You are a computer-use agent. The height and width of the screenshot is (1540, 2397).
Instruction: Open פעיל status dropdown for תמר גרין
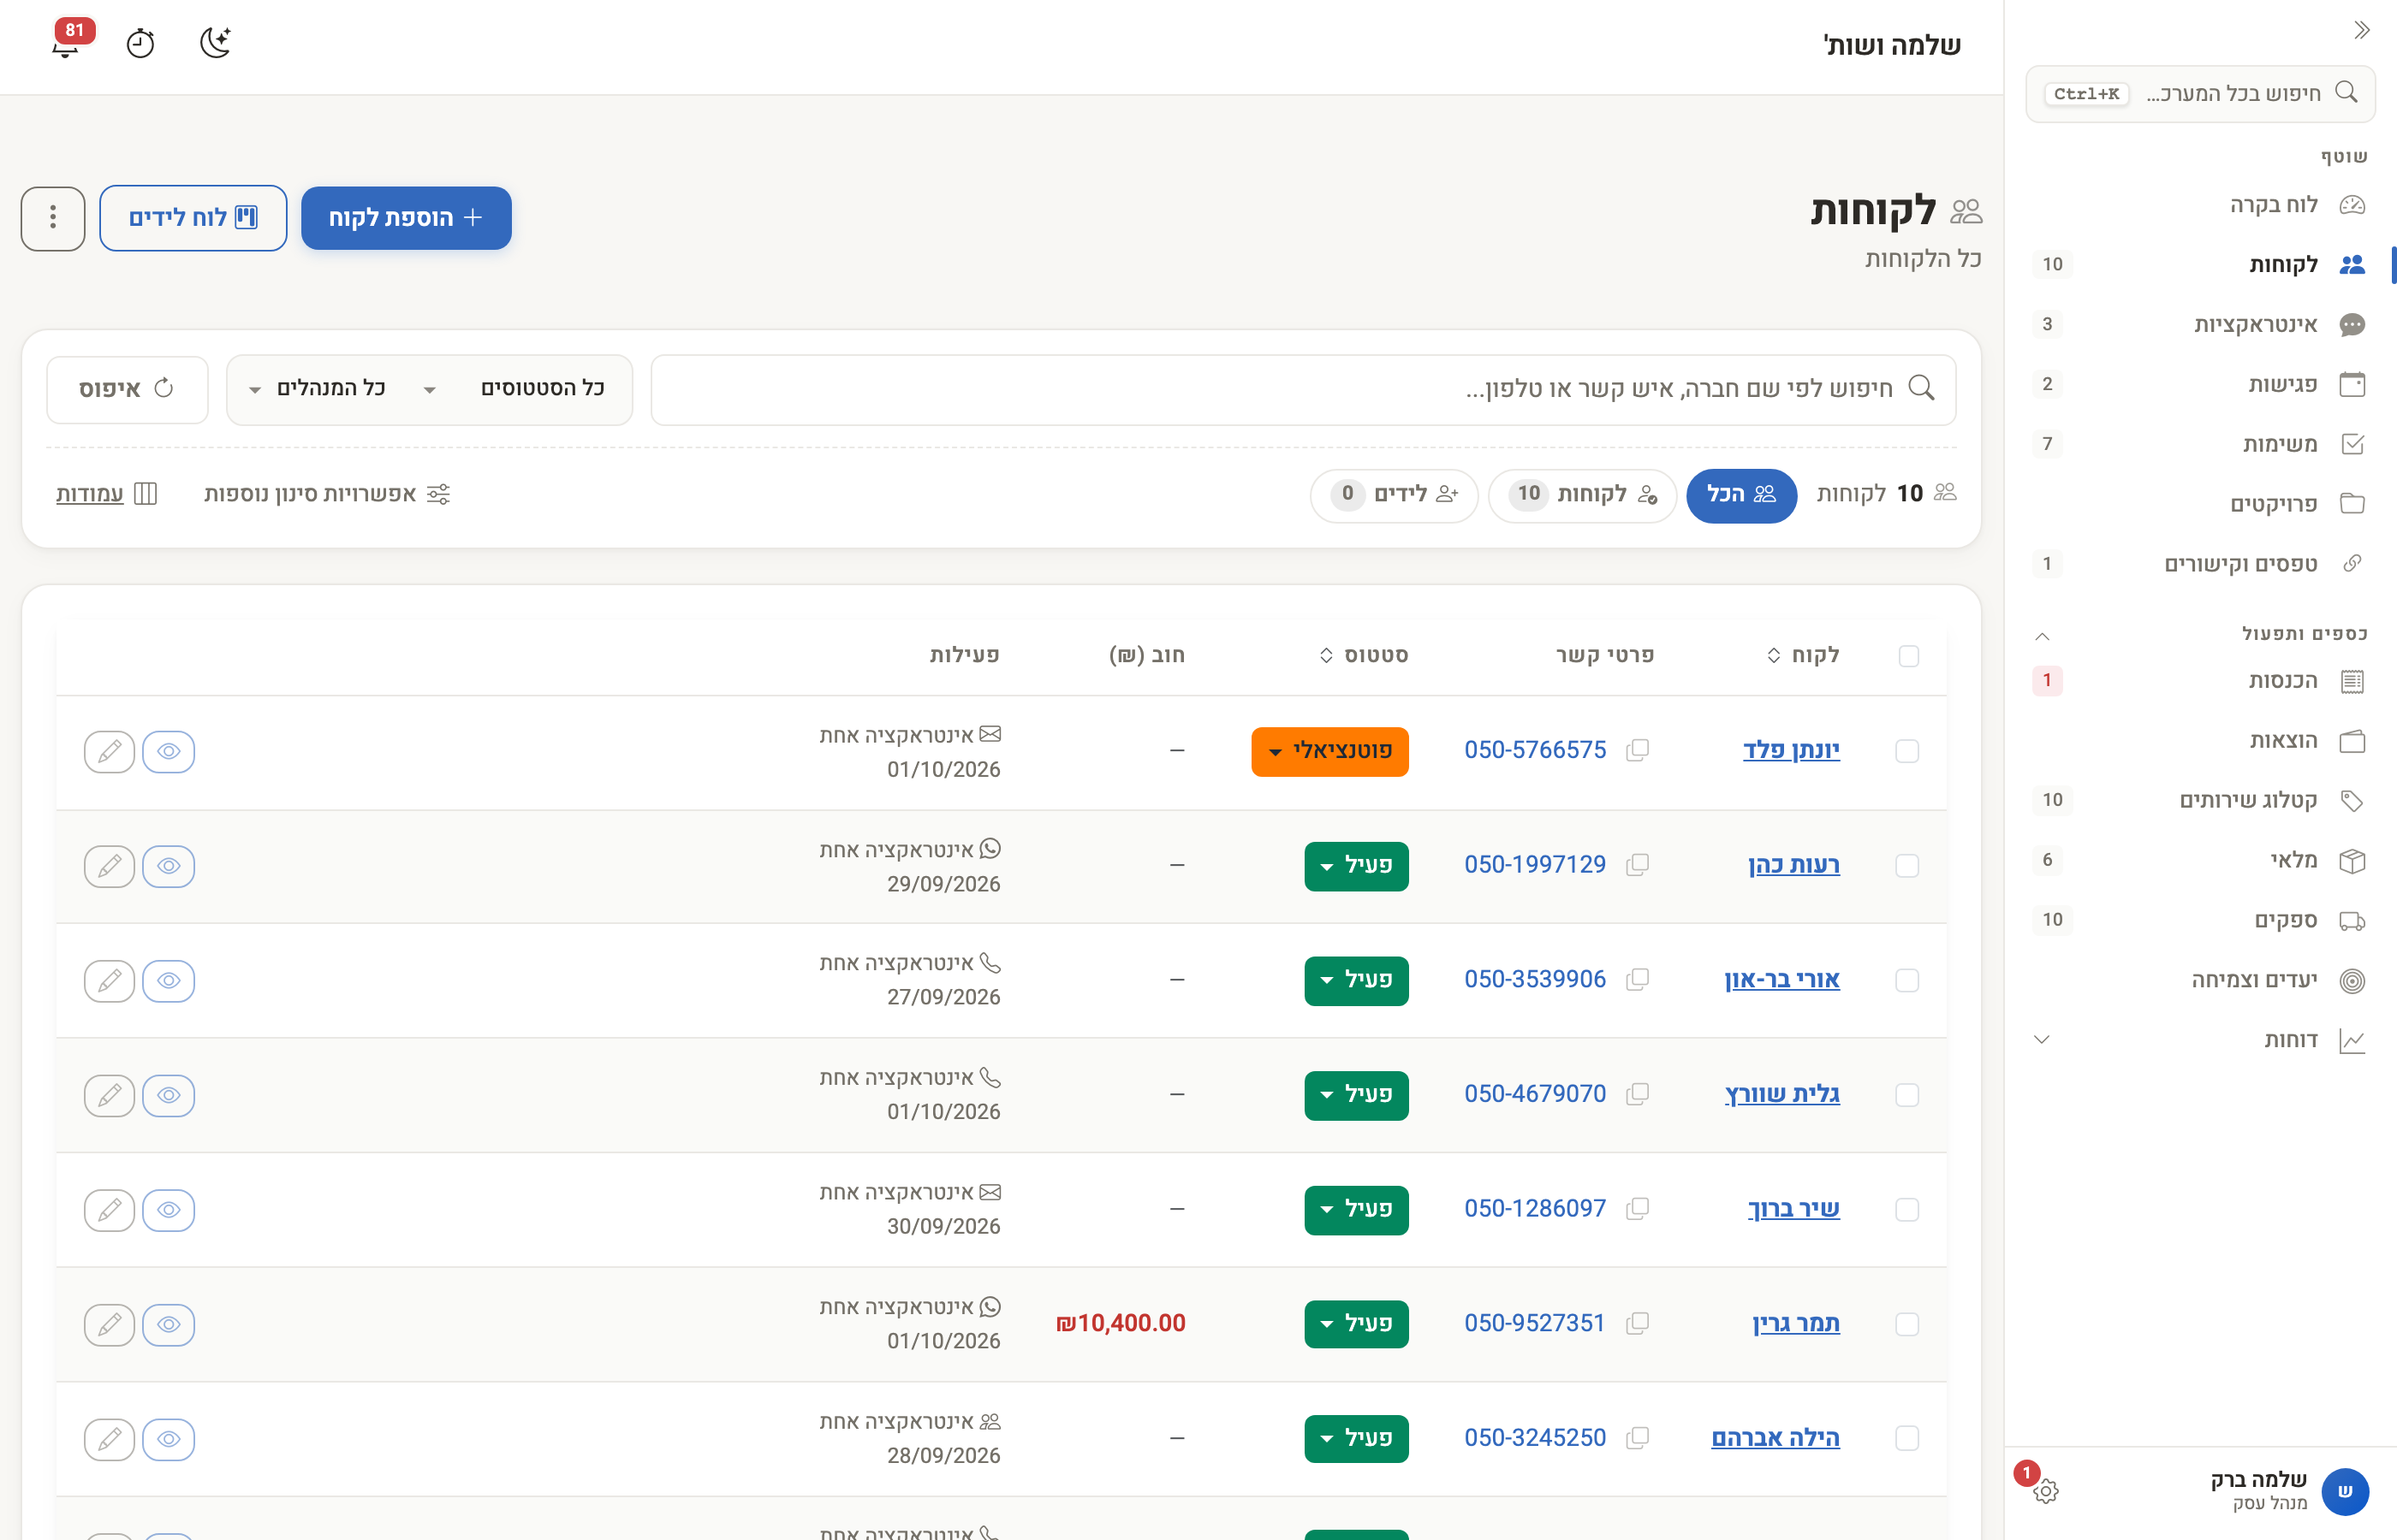(x=1355, y=1324)
